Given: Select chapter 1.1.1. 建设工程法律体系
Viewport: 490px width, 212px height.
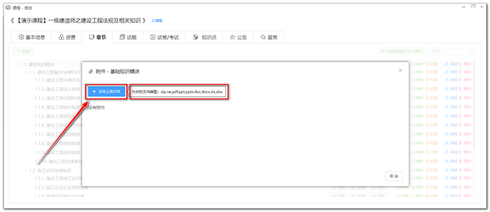Looking at the screenshot, I should pos(57,80).
